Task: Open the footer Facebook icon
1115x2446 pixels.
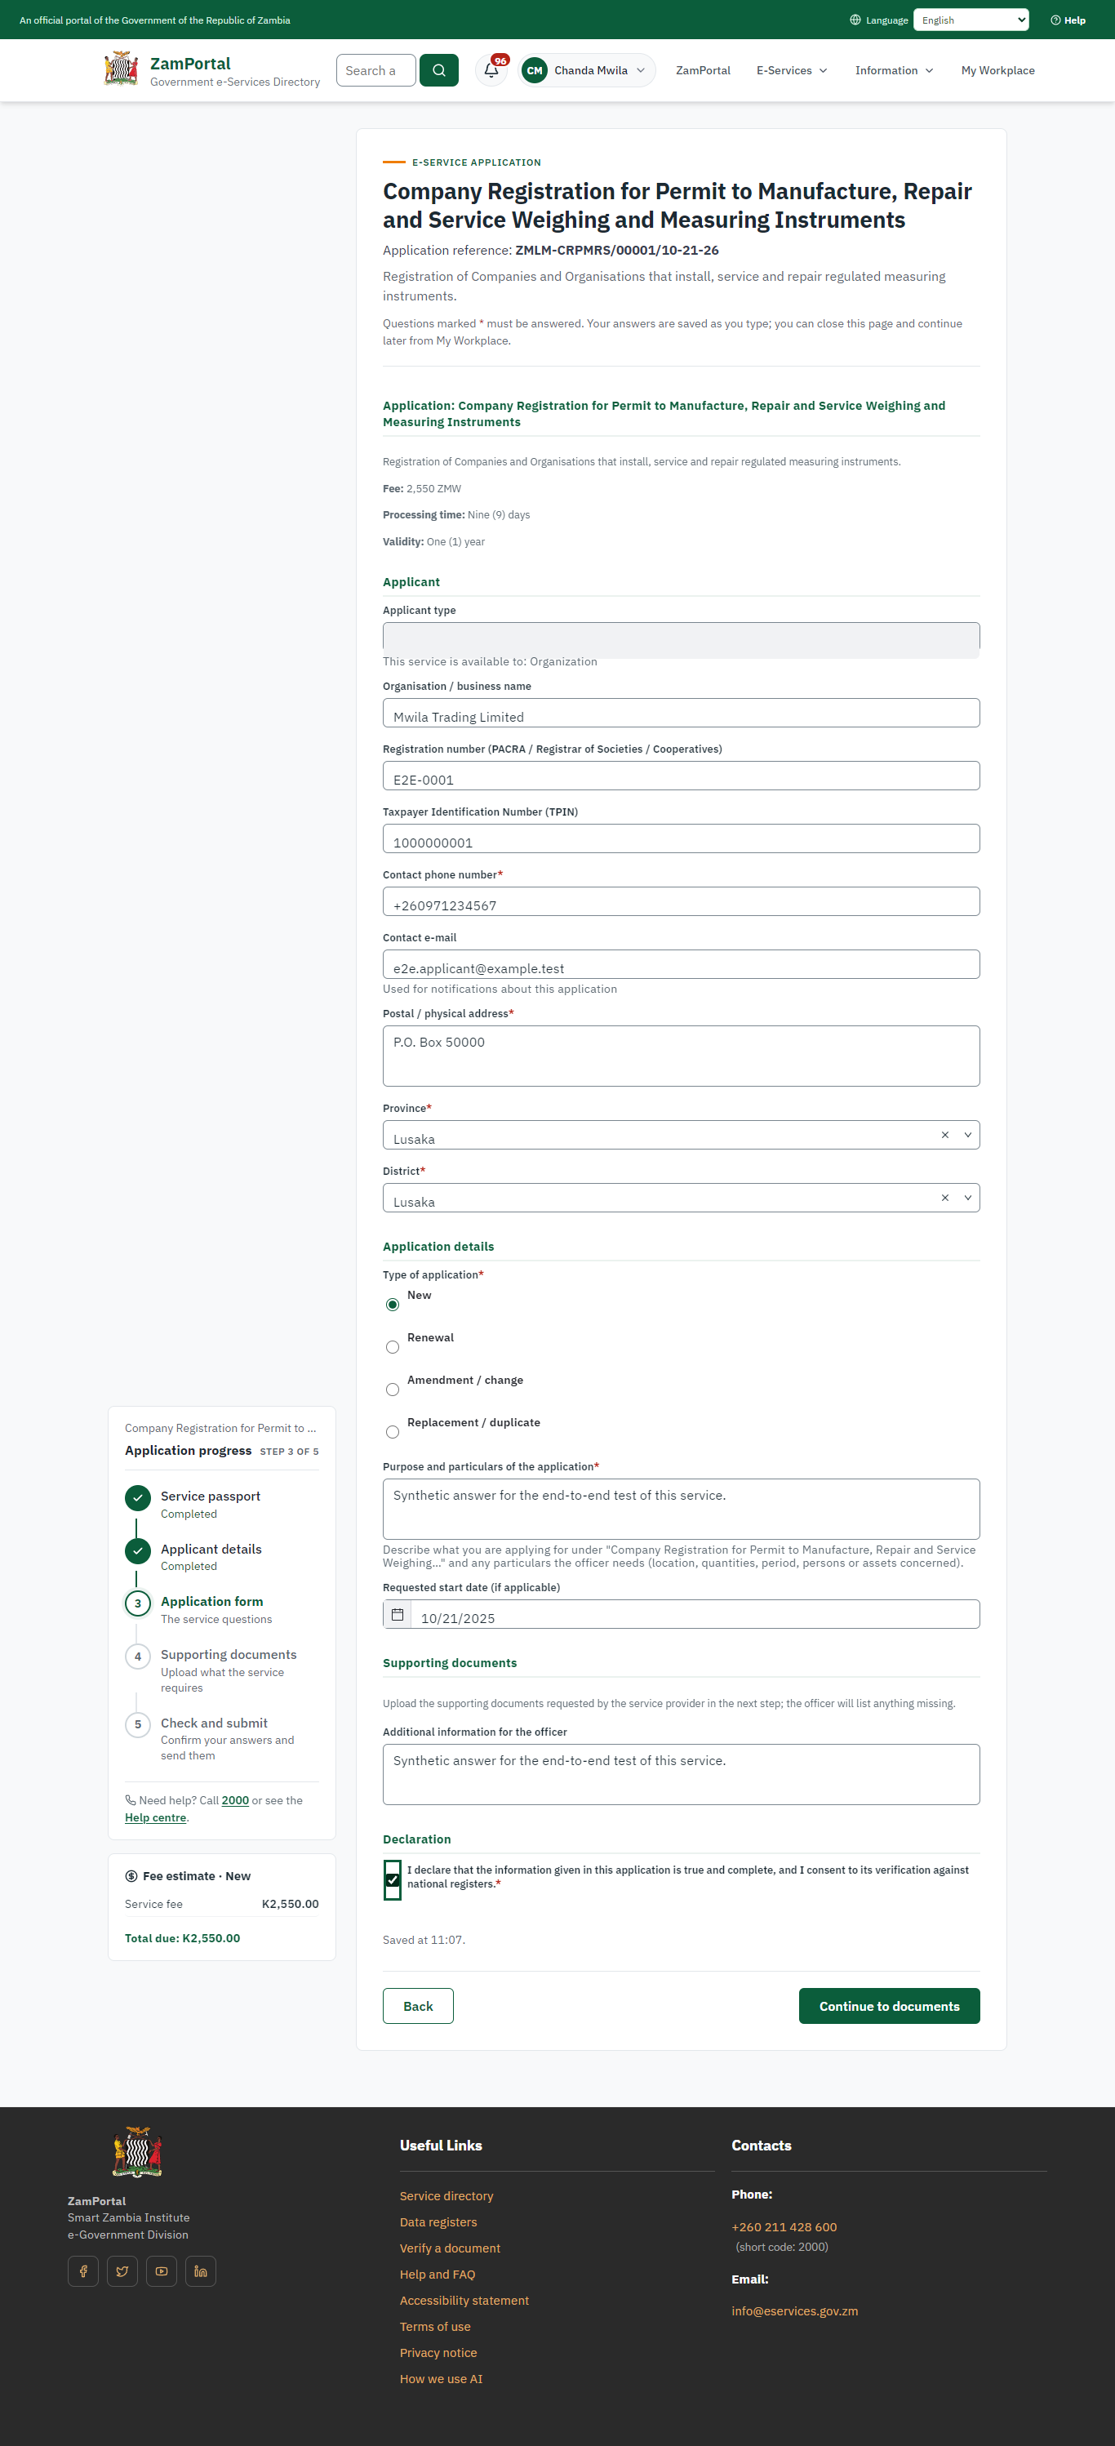Action: pos(83,2271)
